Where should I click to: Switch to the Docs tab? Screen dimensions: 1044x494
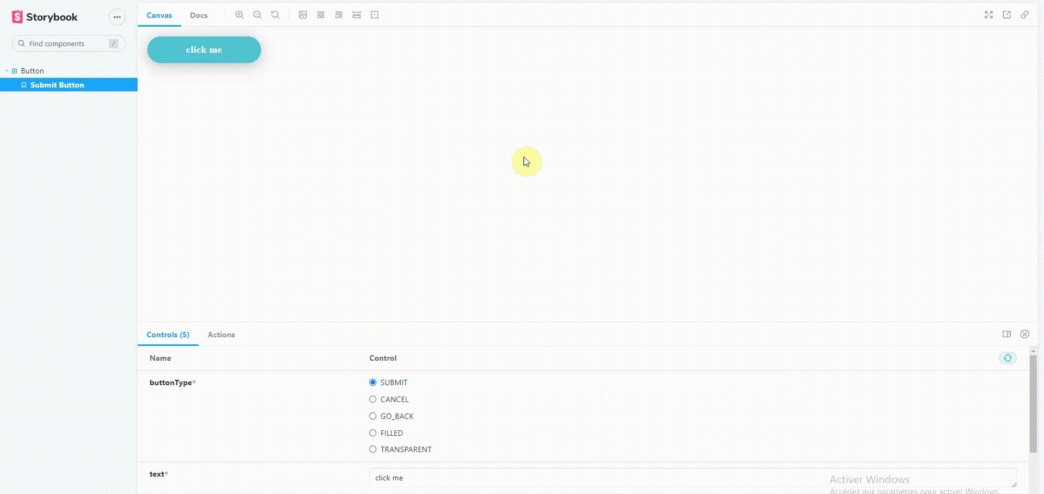[x=198, y=15]
